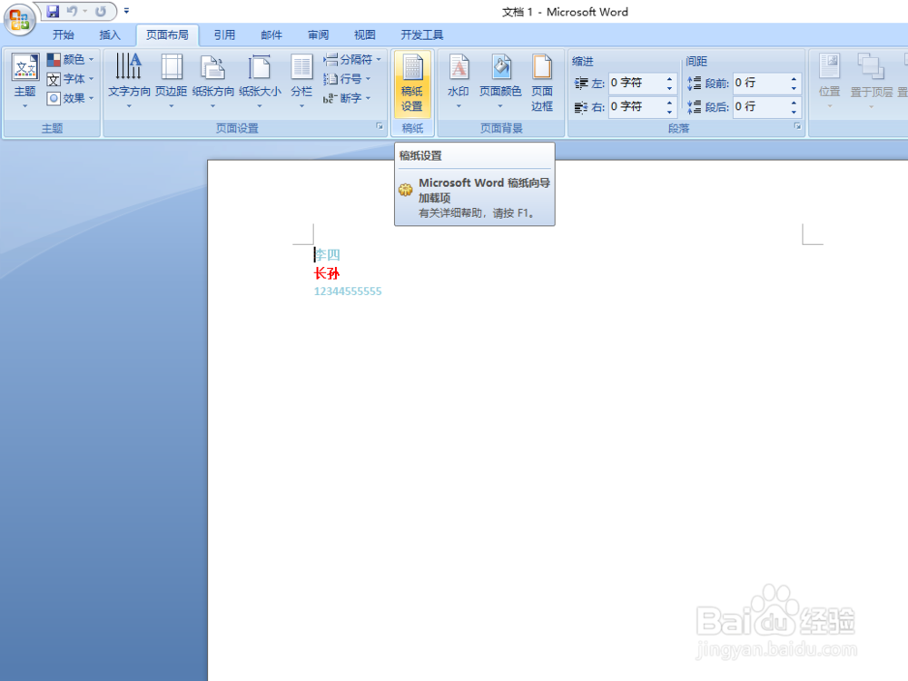The width and height of the screenshot is (908, 681).
Task: Click the 稿纸设置 button
Action: pos(412,84)
